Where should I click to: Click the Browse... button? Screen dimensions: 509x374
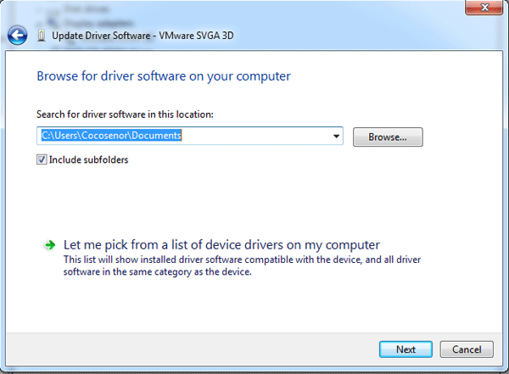click(388, 137)
